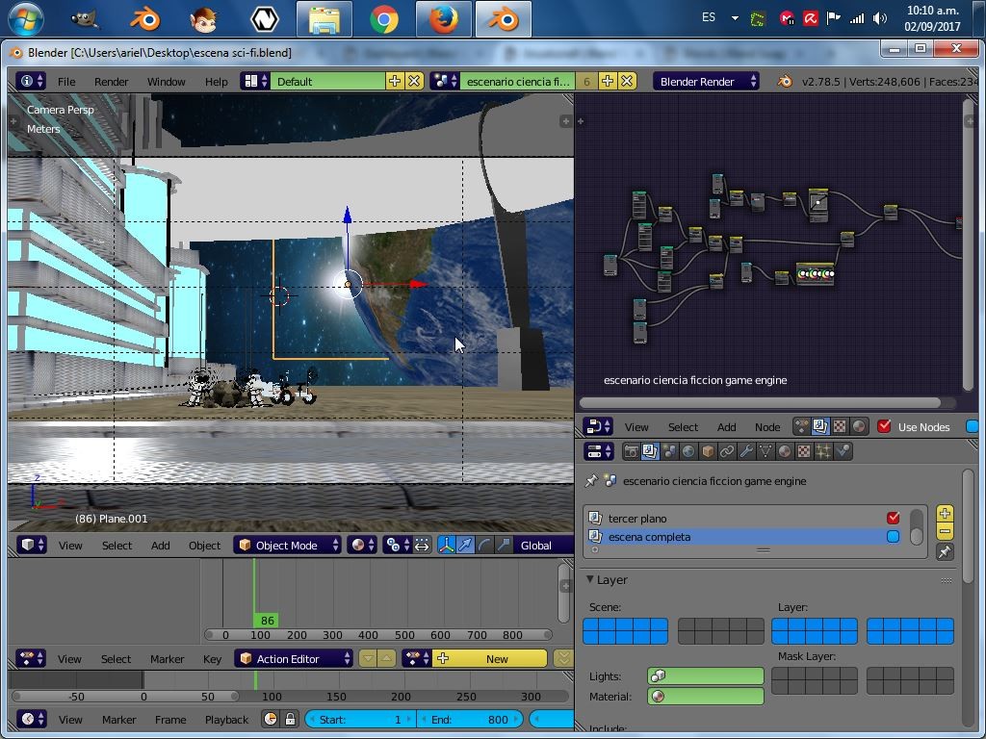Image resolution: width=986 pixels, height=739 pixels.
Task: Open the Blender Render engine dropdown
Action: point(706,81)
